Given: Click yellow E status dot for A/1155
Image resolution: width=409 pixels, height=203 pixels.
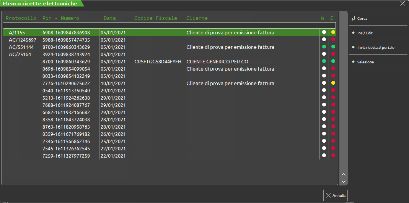Looking at the screenshot, I should click(x=333, y=32).
